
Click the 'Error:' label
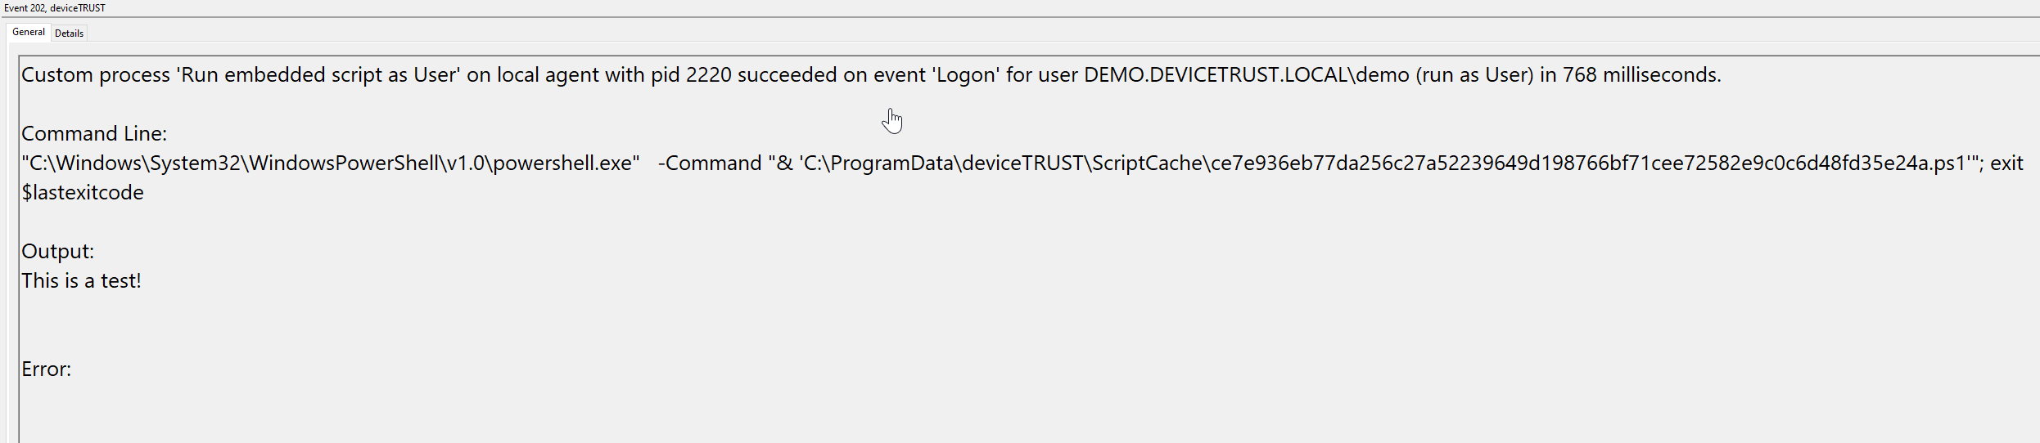click(46, 369)
